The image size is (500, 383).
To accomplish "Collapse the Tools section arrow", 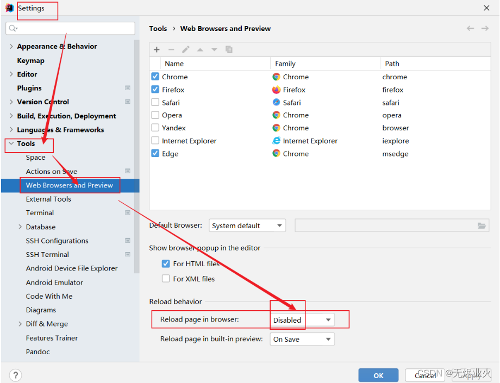I will pyautogui.click(x=11, y=143).
